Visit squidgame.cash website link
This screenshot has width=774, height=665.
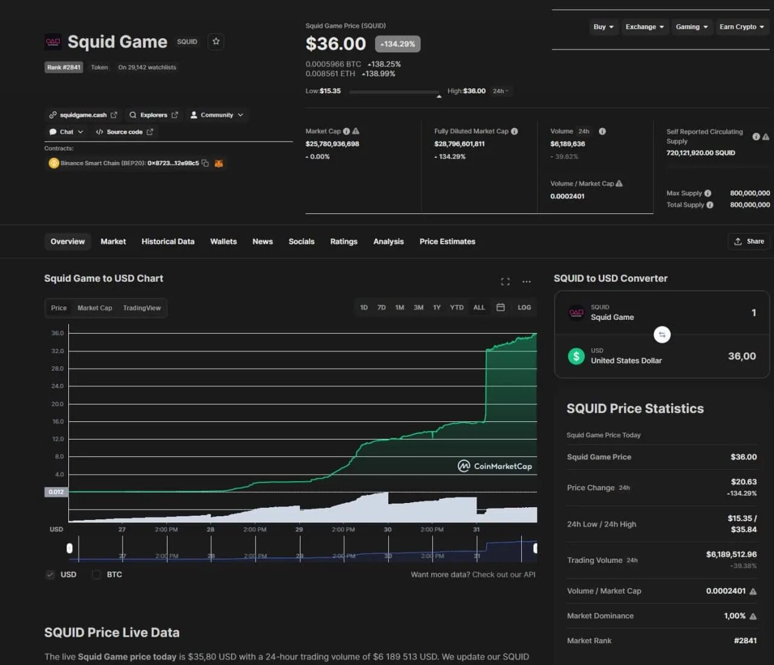[x=83, y=115]
